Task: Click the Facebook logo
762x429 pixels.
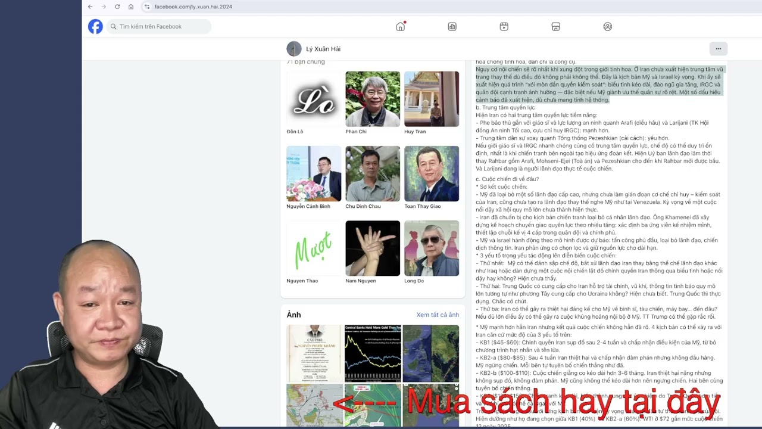Action: point(95,26)
